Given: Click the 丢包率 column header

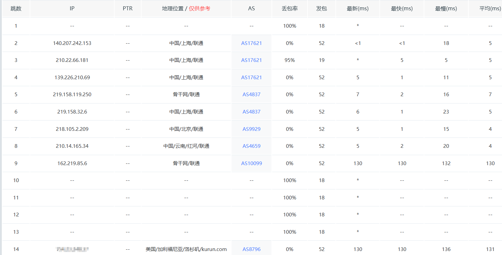Looking at the screenshot, I should pyautogui.click(x=289, y=9).
